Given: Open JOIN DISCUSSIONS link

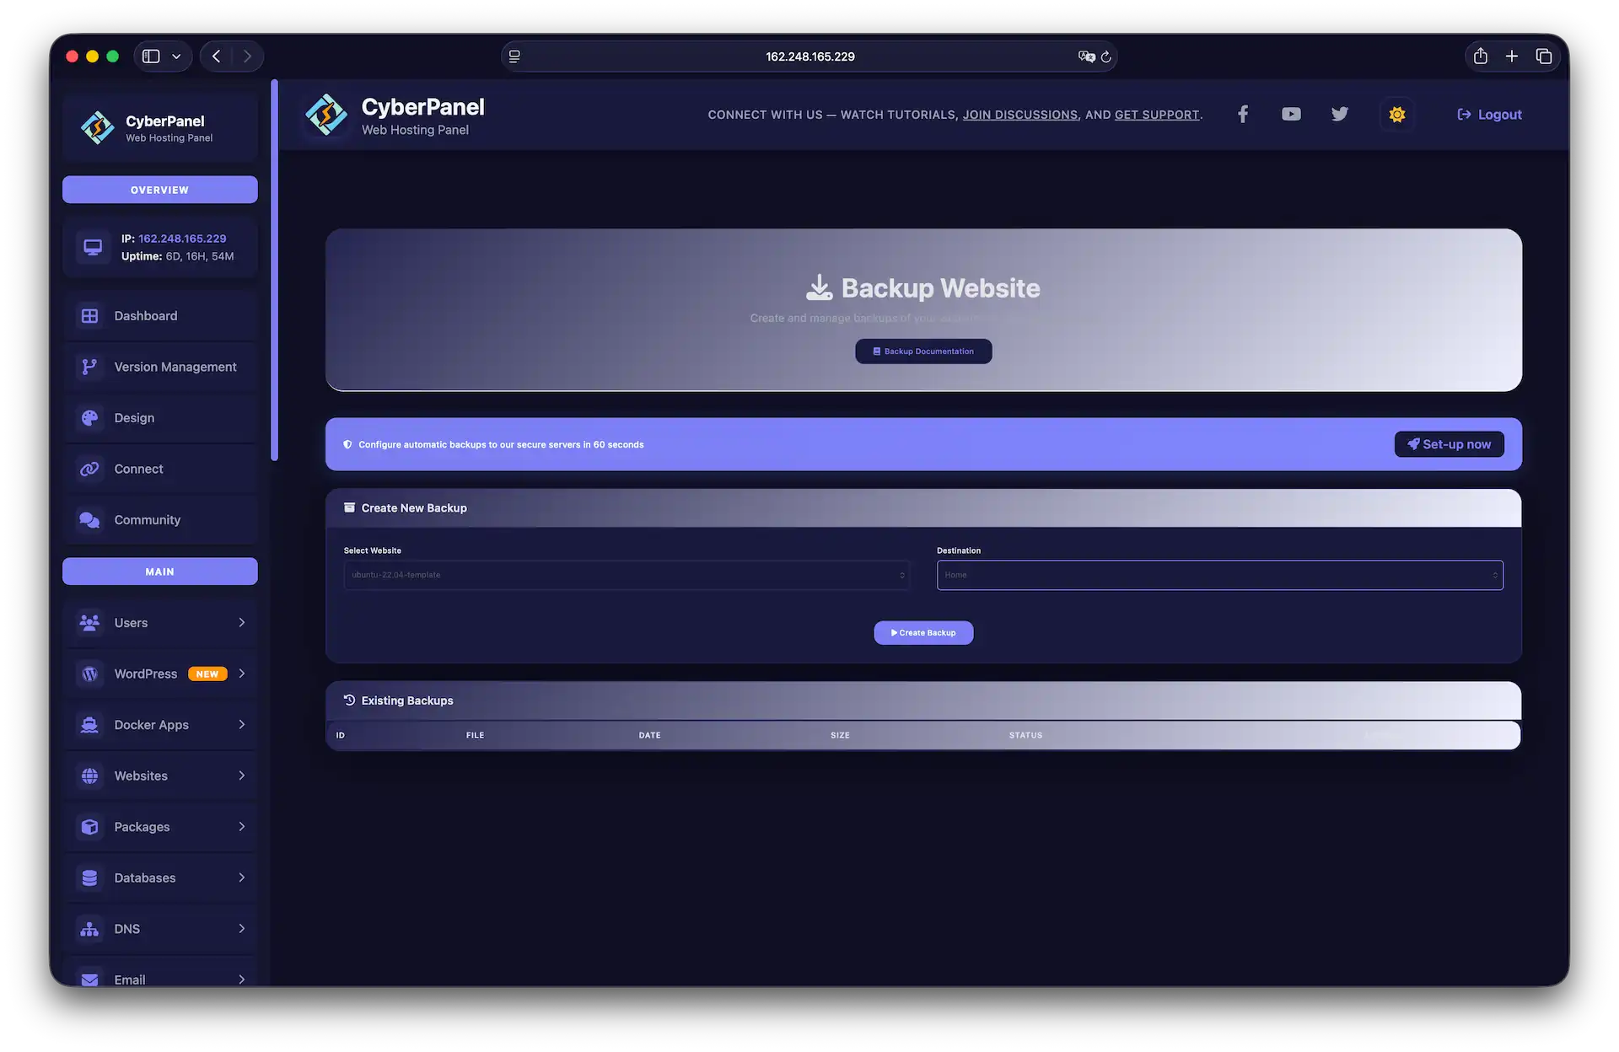Looking at the screenshot, I should click(1020, 115).
